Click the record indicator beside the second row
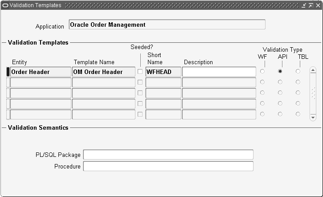The width and height of the screenshot is (323, 197). [8, 82]
